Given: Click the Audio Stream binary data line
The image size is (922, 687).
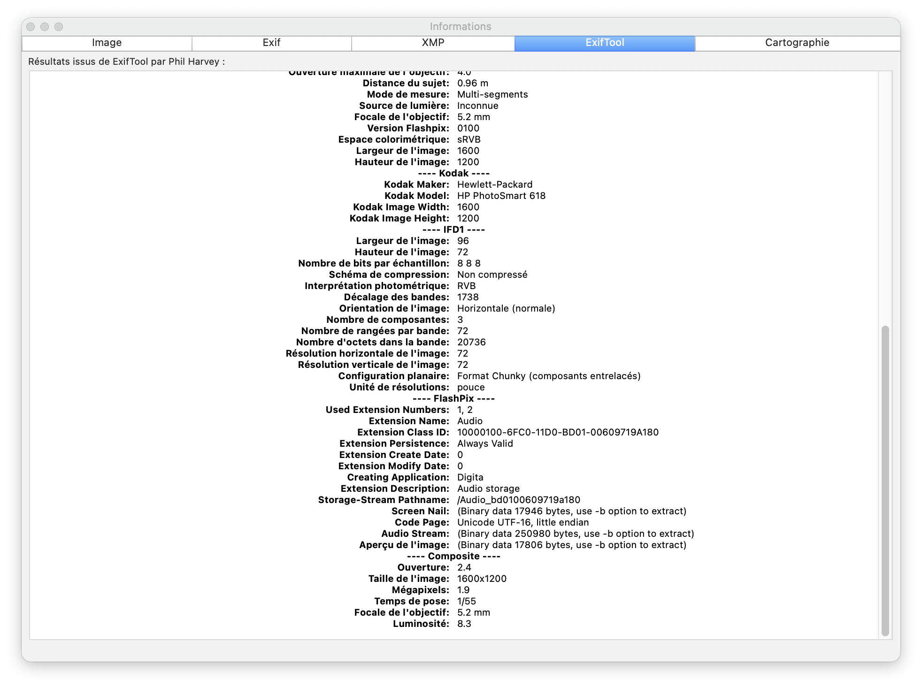Looking at the screenshot, I should click(x=575, y=534).
